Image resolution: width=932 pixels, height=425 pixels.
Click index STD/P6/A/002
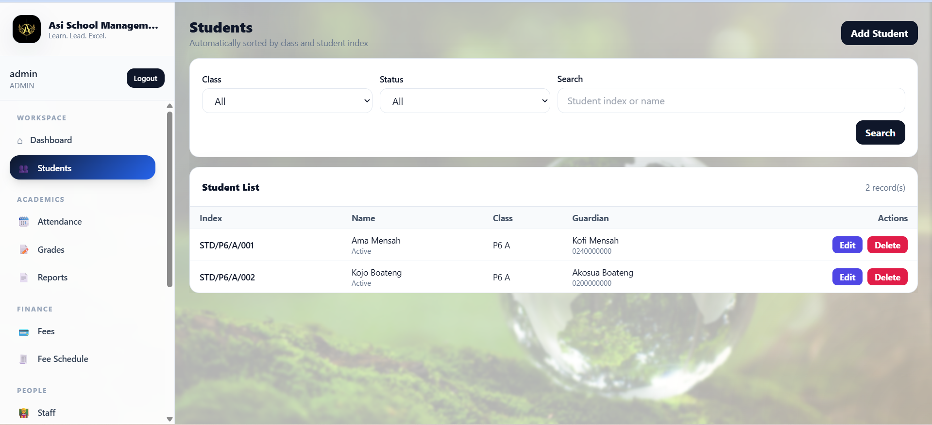click(x=227, y=278)
